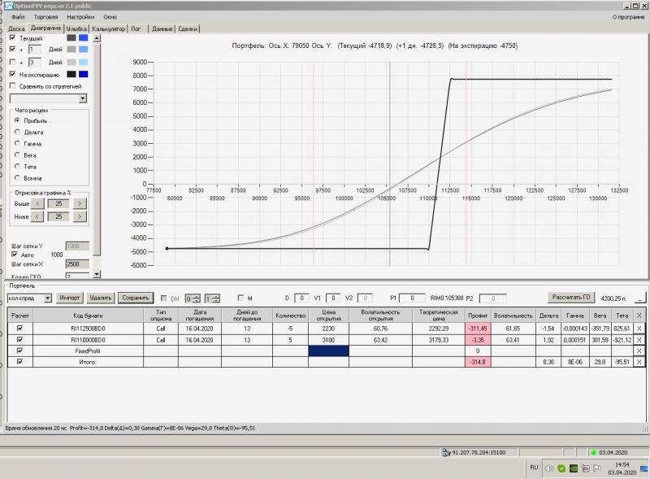Click the green checkmark tray icon
This screenshot has width=650, height=479.
coord(561,468)
